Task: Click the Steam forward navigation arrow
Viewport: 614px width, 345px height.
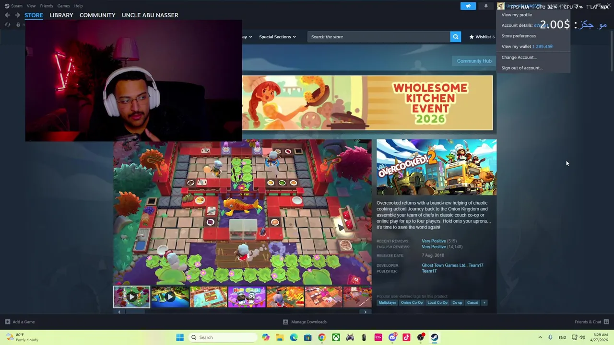Action: [x=17, y=15]
